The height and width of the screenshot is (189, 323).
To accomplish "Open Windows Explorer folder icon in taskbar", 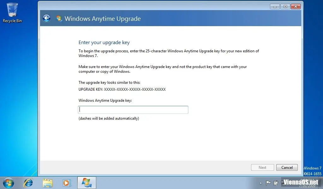I will (x=48, y=183).
